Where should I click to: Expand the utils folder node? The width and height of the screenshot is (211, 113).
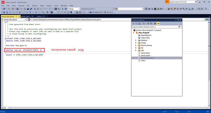pyautogui.click(x=136, y=50)
